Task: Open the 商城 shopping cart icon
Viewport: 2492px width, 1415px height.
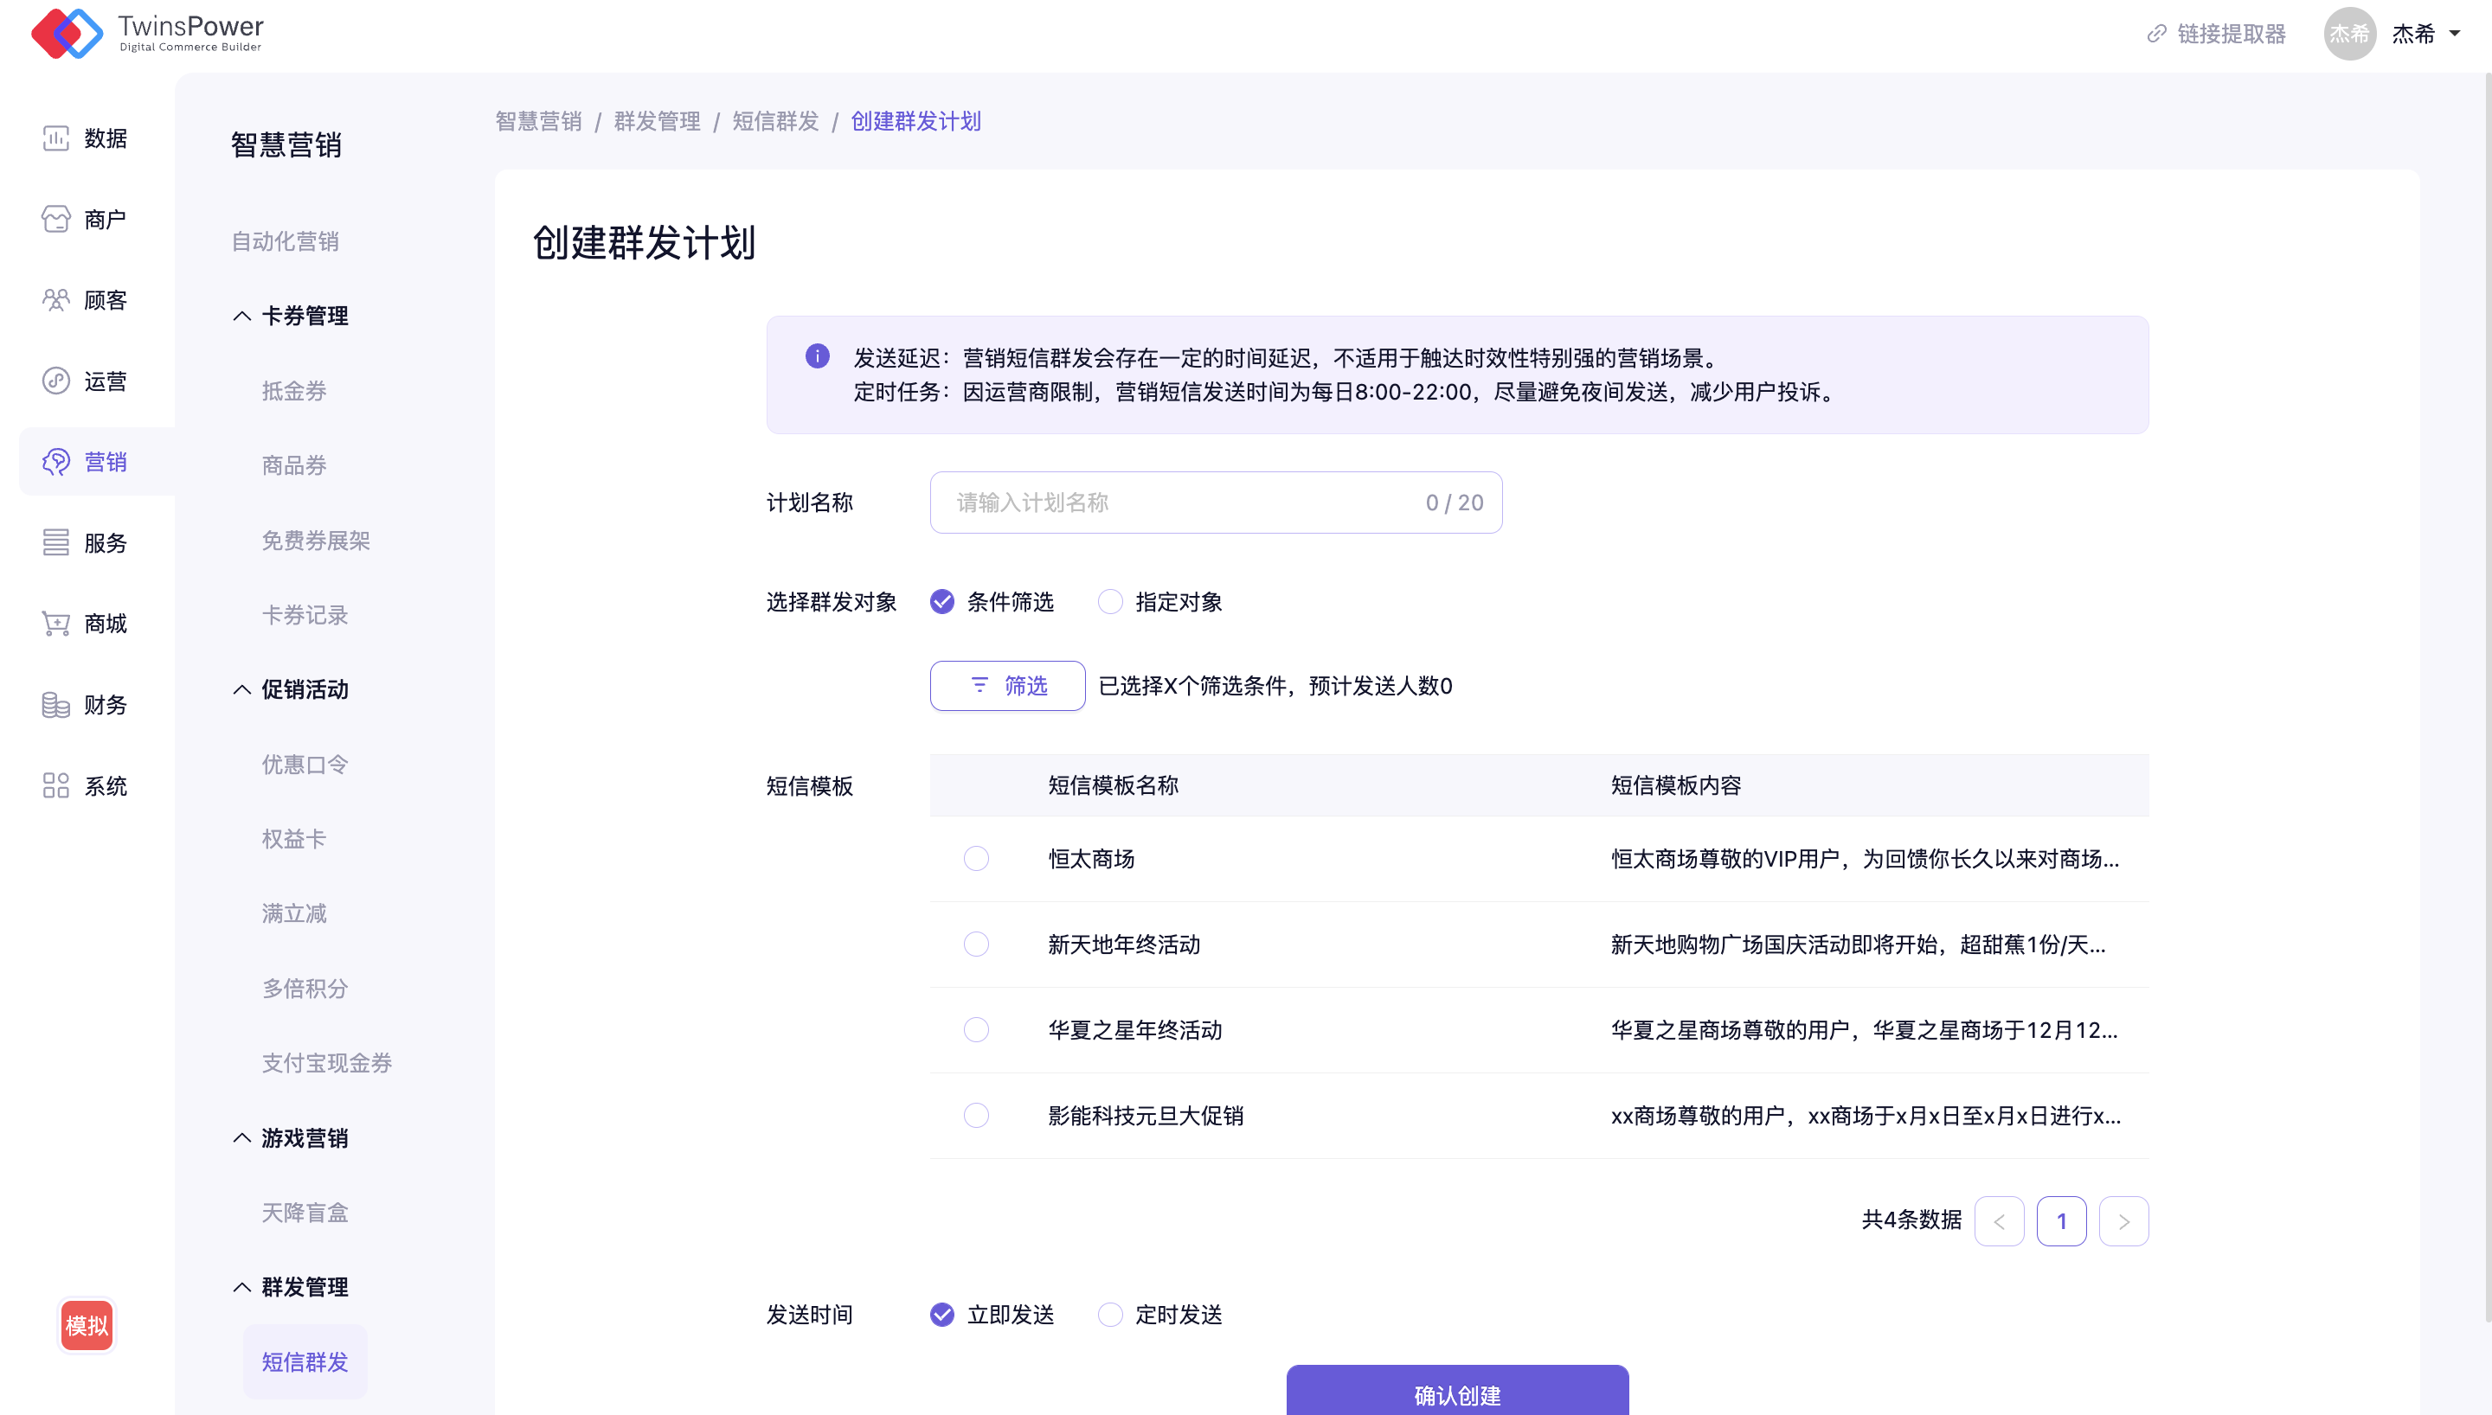Action: (x=55, y=623)
